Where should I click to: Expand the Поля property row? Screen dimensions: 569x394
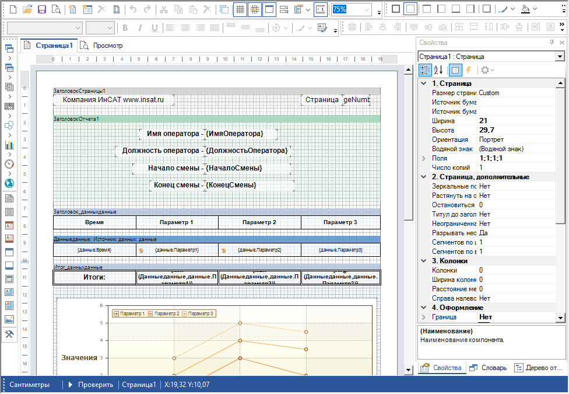pyautogui.click(x=423, y=158)
